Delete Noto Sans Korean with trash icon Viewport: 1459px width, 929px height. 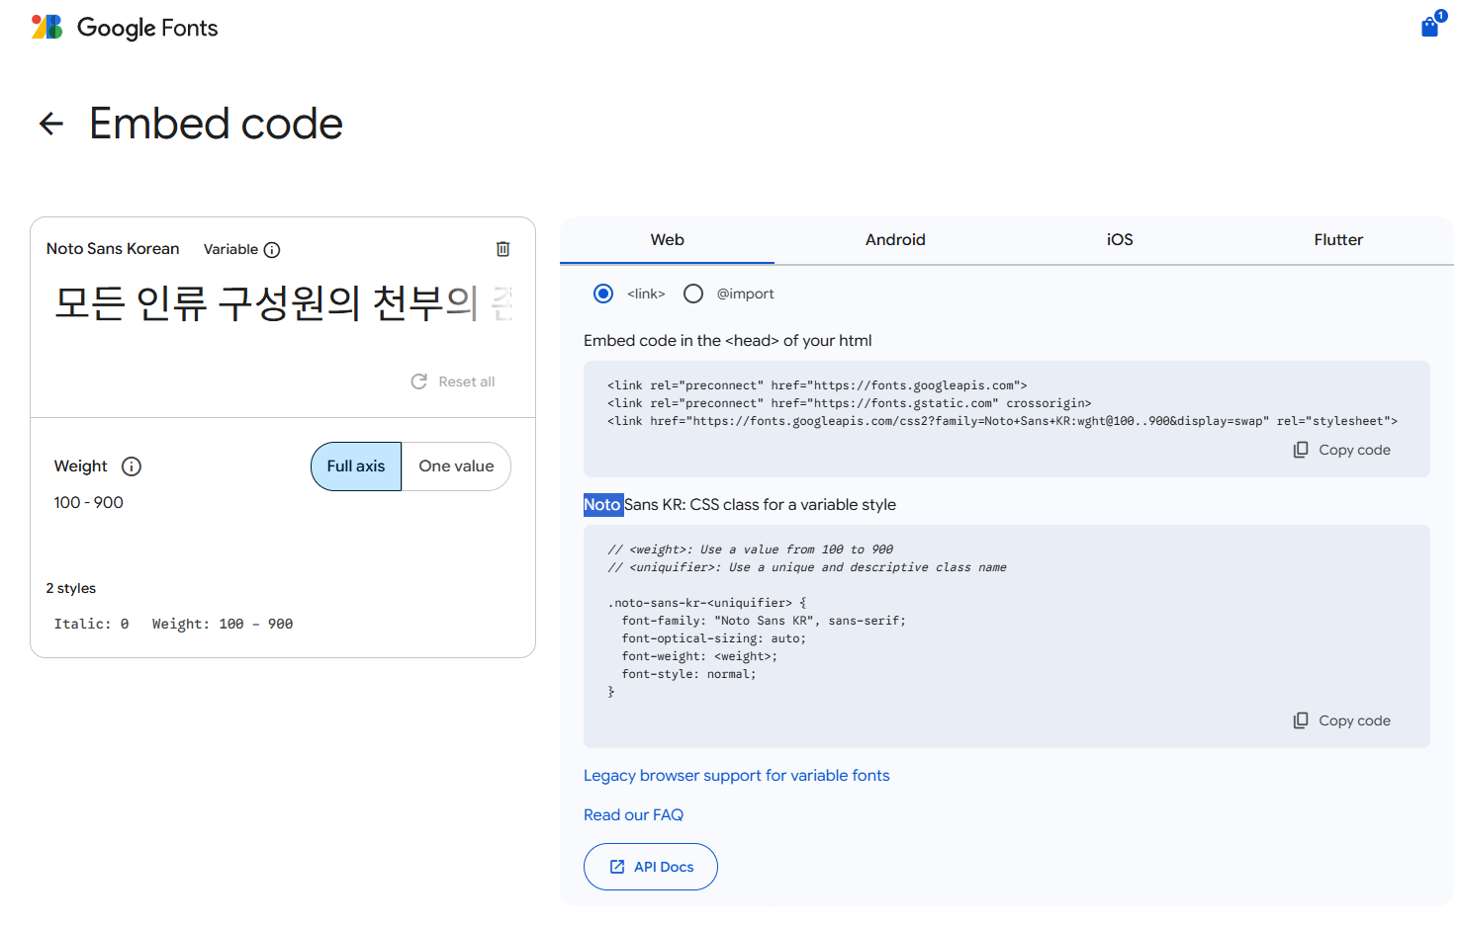[x=502, y=249]
